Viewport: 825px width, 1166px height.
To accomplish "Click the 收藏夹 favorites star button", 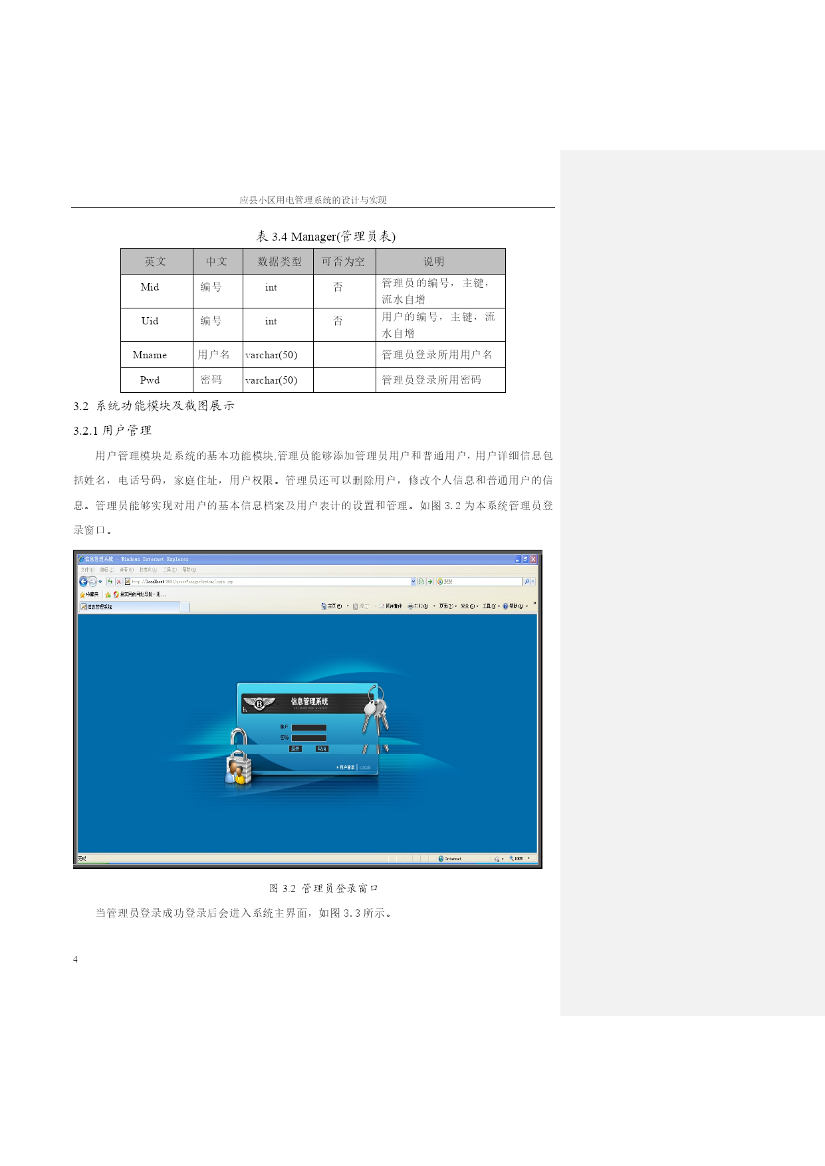I will click(89, 595).
